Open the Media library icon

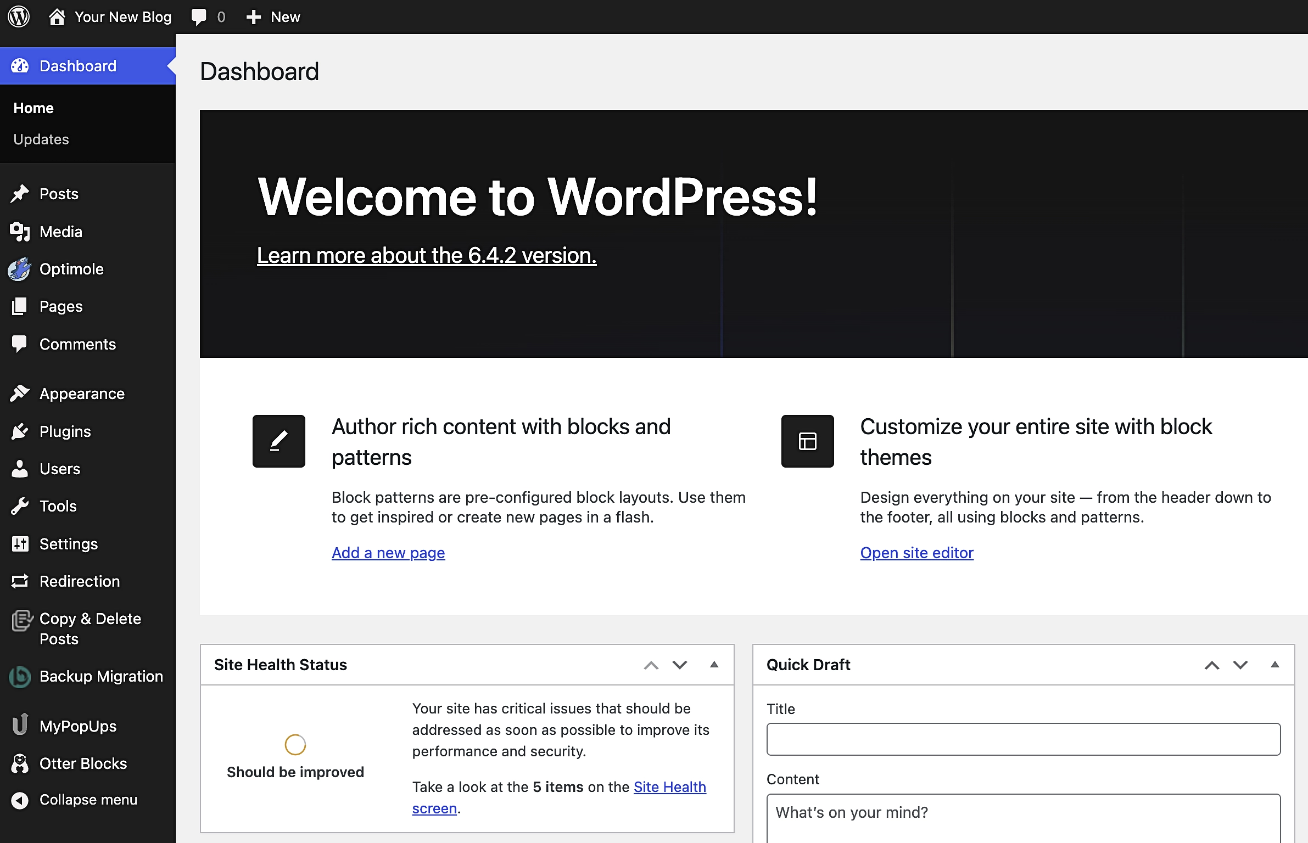point(20,231)
